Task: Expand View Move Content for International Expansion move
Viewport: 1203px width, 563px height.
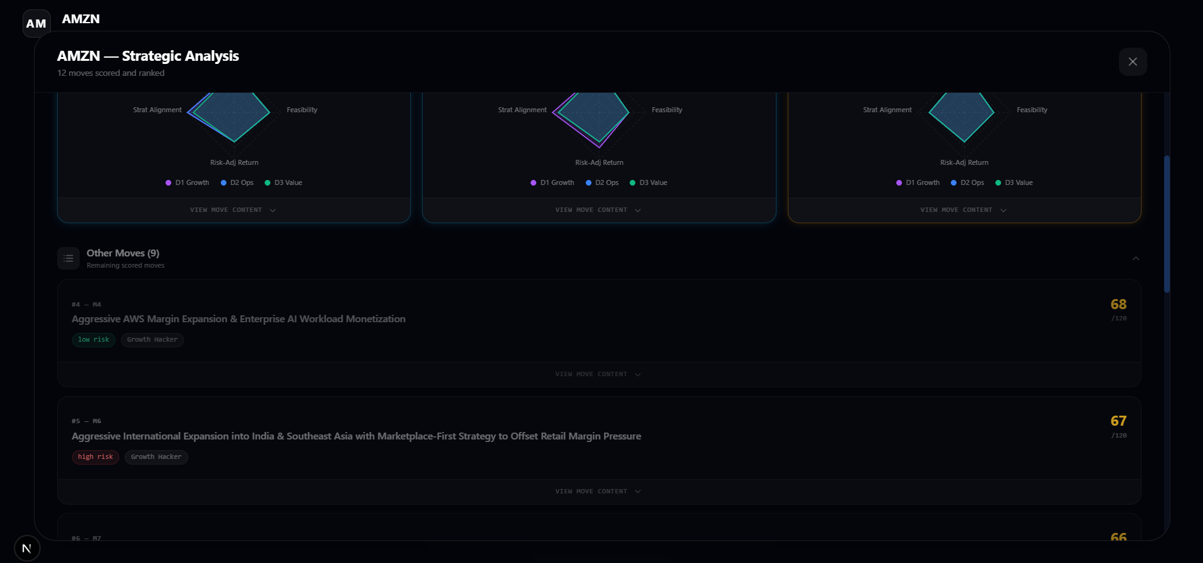Action: point(598,492)
